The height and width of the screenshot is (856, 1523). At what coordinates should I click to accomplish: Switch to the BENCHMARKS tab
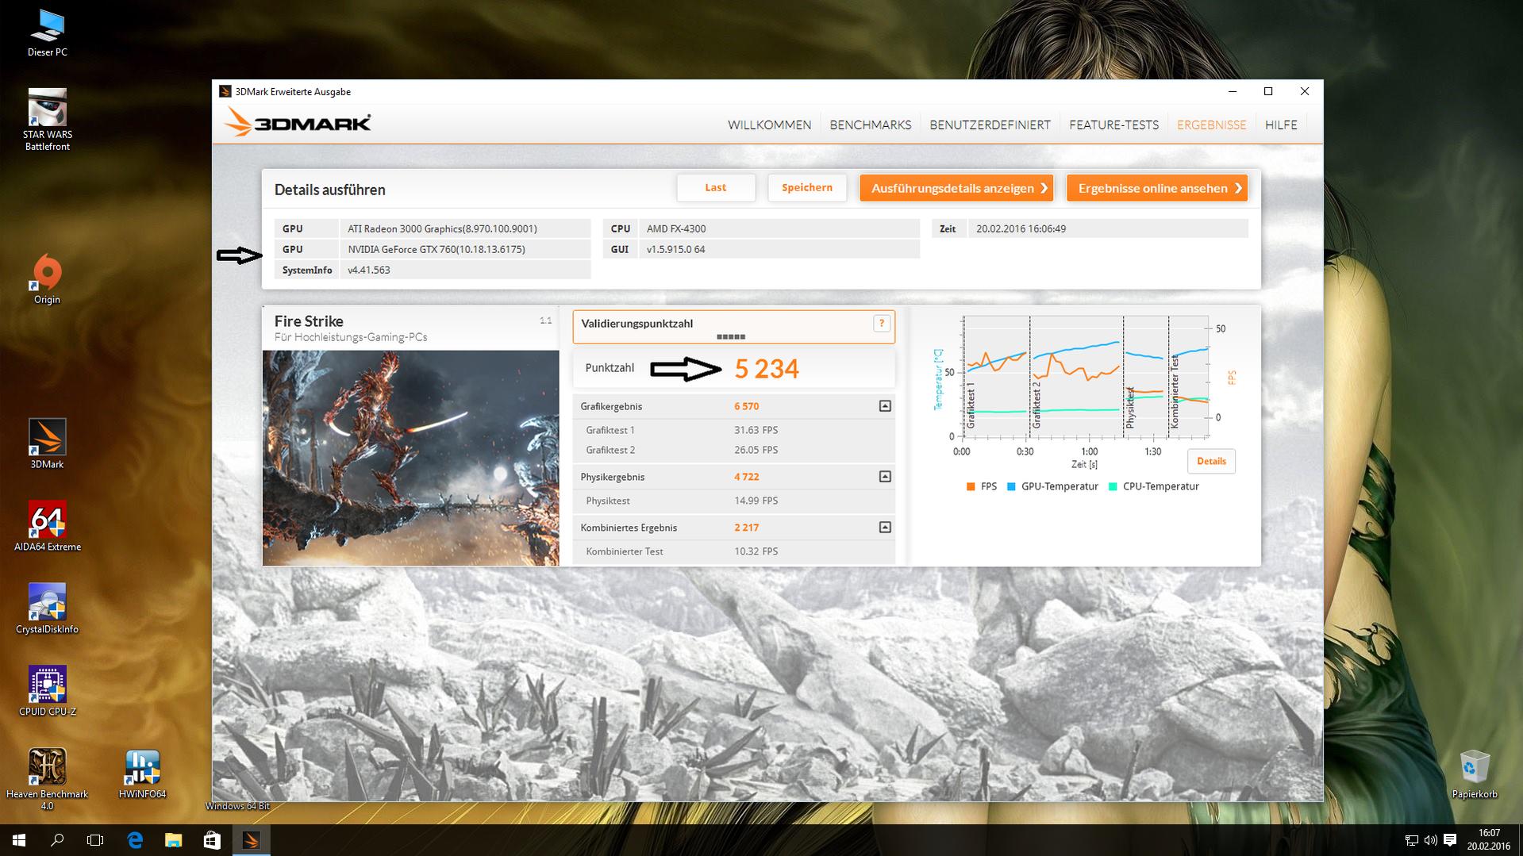(870, 125)
